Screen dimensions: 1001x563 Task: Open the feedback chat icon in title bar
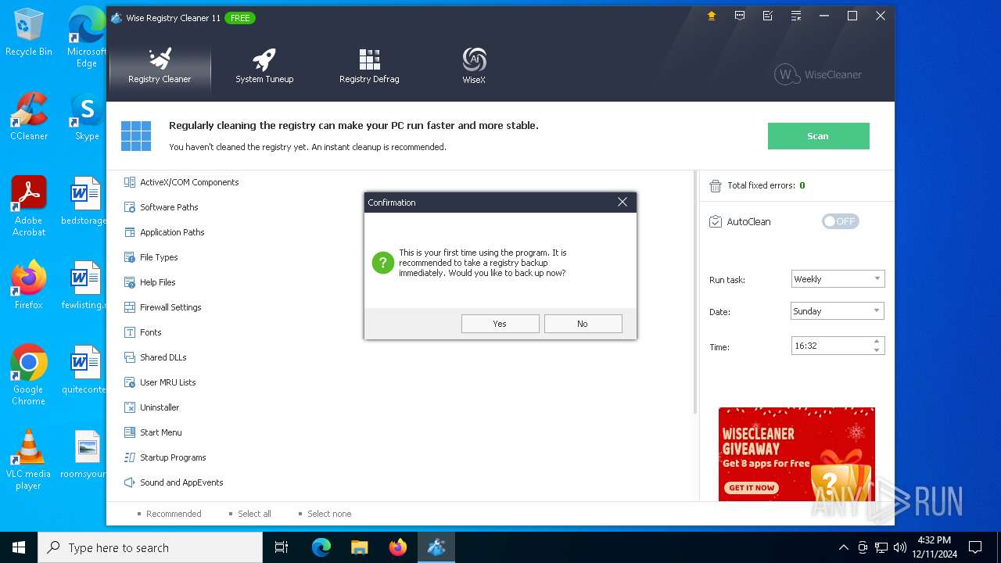[740, 16]
